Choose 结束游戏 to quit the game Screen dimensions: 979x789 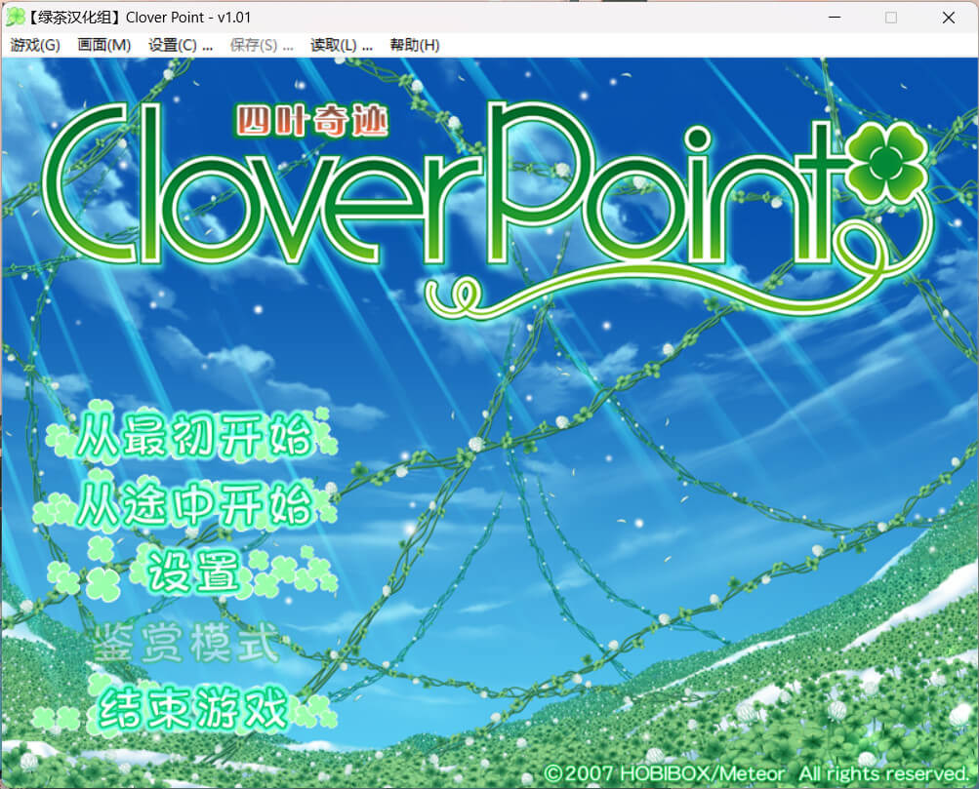click(x=193, y=708)
